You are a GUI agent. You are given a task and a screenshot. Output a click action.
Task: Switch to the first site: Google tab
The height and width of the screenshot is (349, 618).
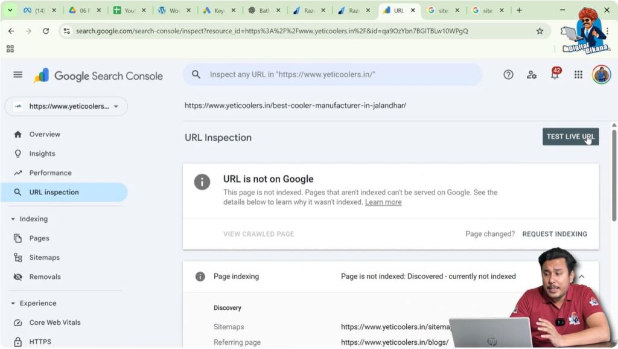click(439, 11)
